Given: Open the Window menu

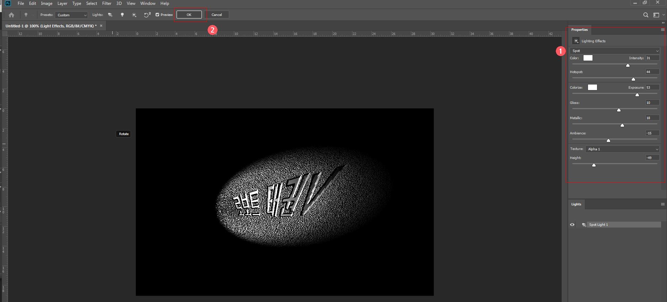Looking at the screenshot, I should click(x=148, y=3).
